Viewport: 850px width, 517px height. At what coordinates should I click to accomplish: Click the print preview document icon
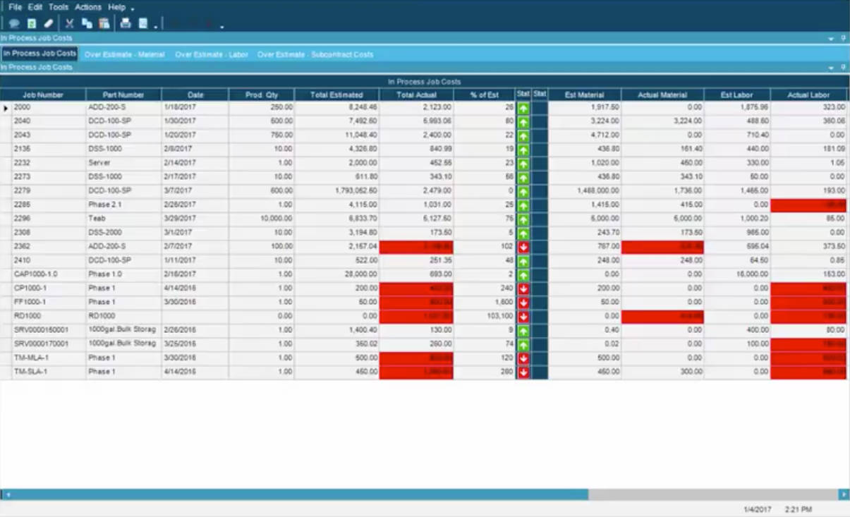tap(142, 23)
